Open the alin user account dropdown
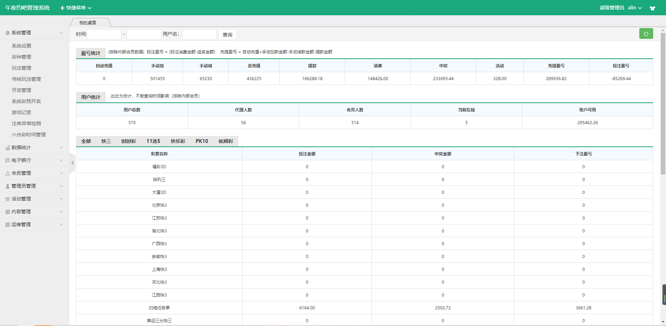This screenshot has width=666, height=326. [634, 8]
